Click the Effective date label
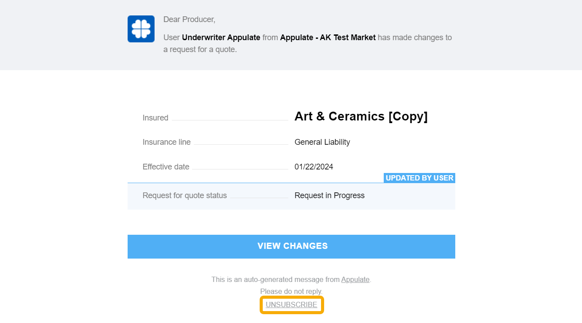This screenshot has width=582, height=323. coord(166,167)
